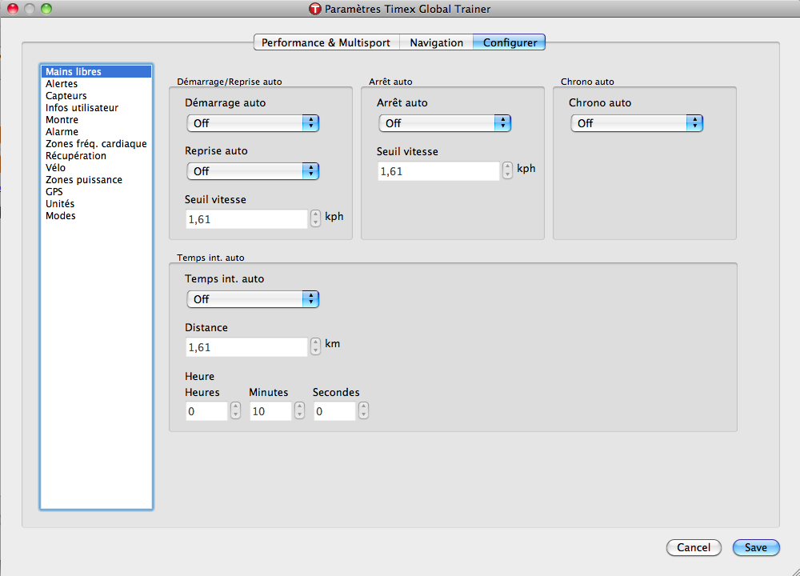
Task: Switch to the Navigation tab
Action: point(436,42)
